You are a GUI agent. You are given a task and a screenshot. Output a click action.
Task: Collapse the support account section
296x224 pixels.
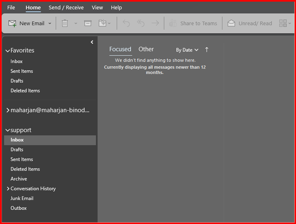click(7, 130)
